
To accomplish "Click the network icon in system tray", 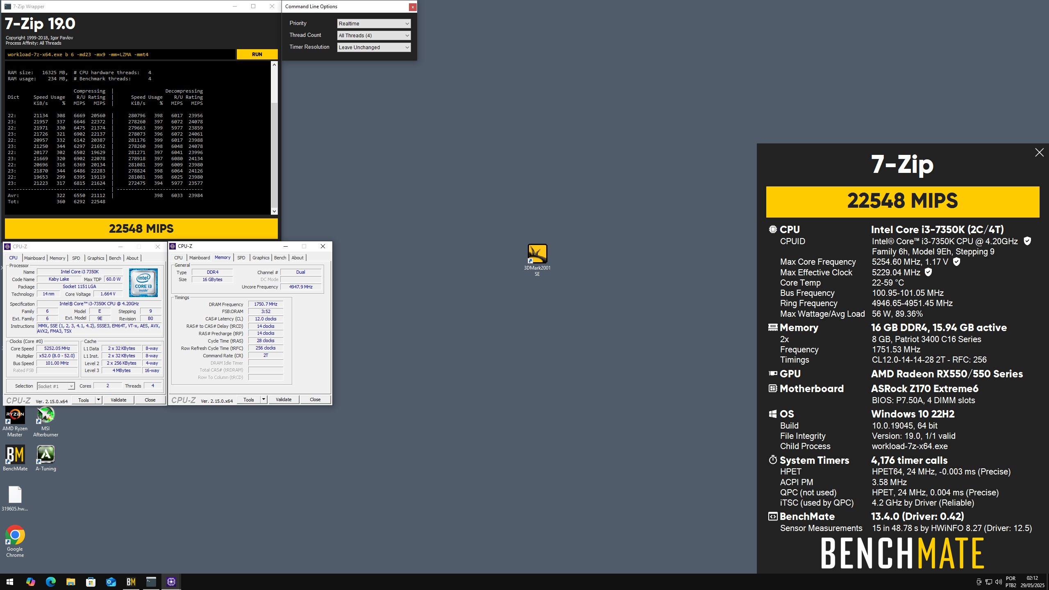I will point(988,582).
